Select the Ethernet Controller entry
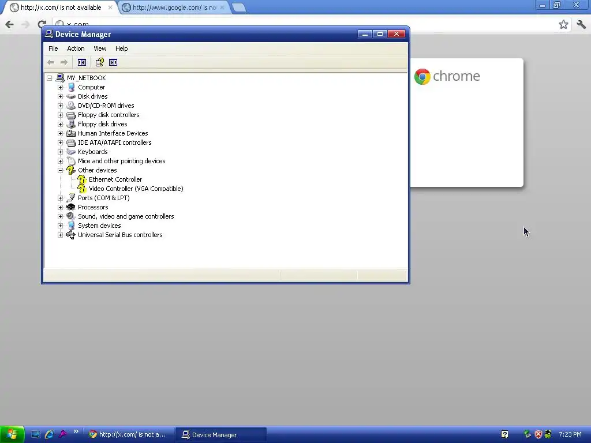The image size is (591, 443). point(115,180)
